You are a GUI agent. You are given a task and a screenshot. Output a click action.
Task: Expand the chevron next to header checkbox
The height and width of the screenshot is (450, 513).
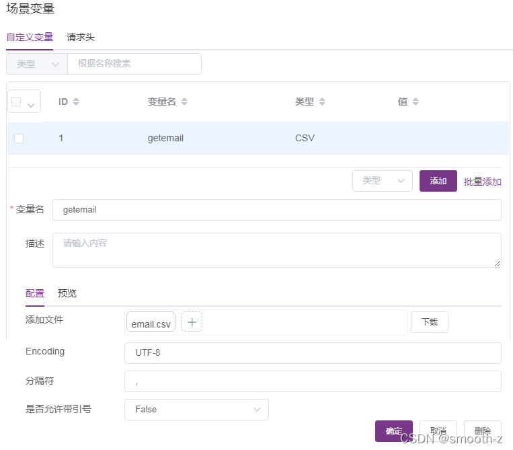31,106
